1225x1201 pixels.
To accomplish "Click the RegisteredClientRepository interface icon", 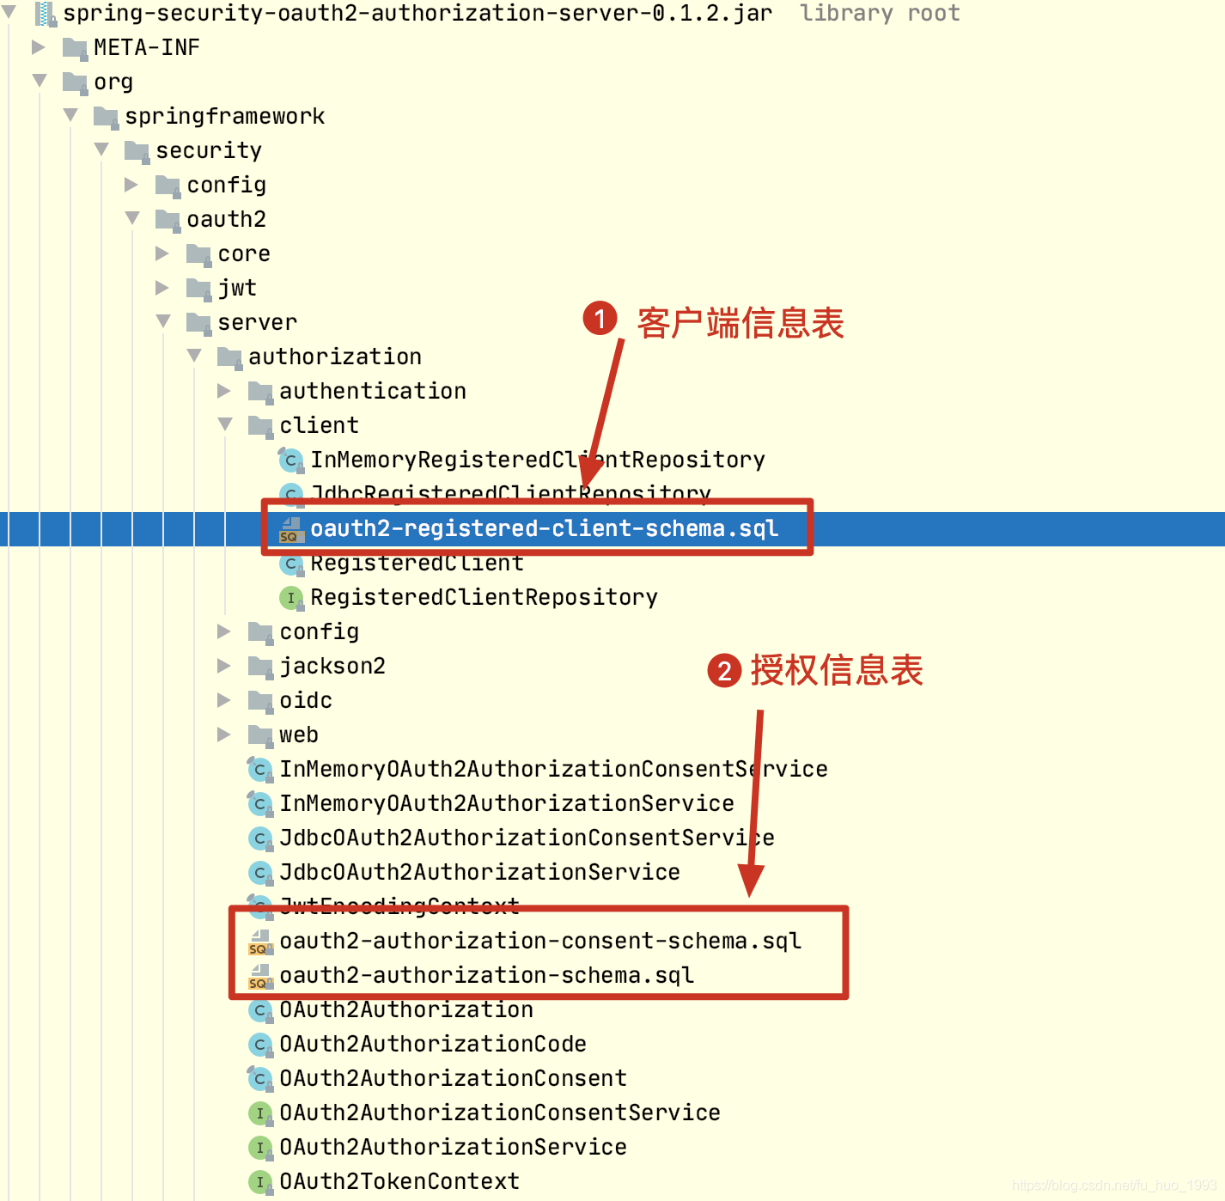I will 291,597.
